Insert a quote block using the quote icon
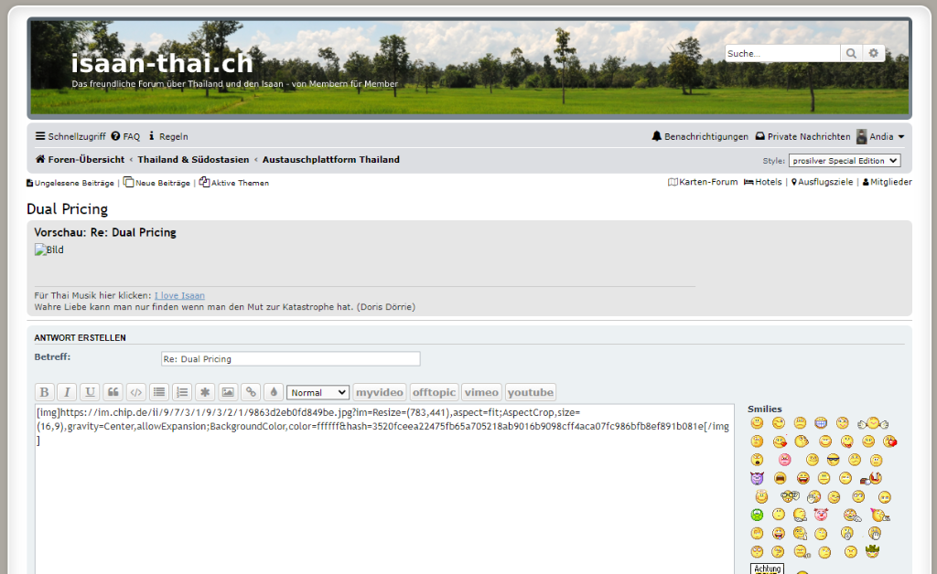This screenshot has height=574, width=937. pos(113,392)
